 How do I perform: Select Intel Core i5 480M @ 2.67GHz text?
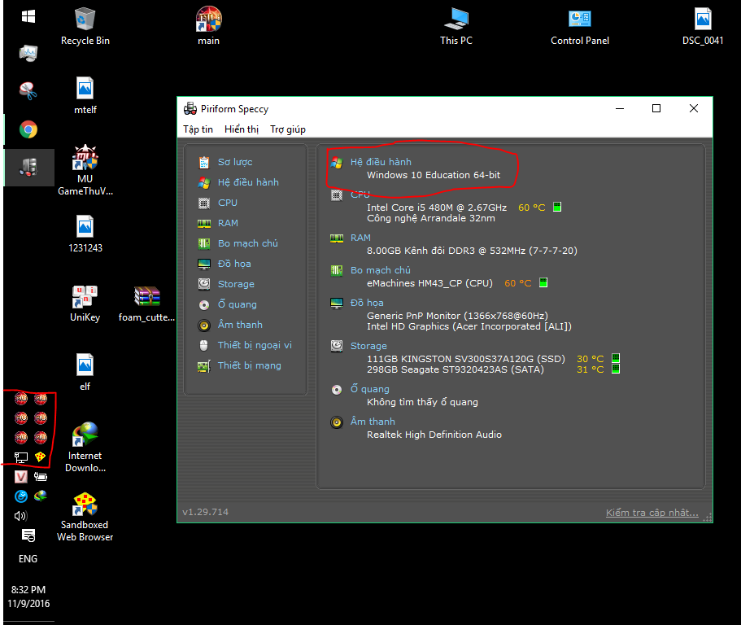pyautogui.click(x=437, y=208)
